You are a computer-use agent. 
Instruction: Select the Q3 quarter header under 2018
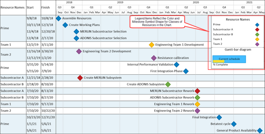[x=59, y=7]
